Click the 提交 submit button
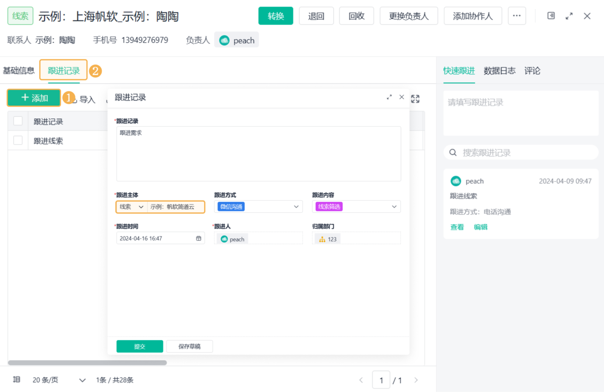 point(140,346)
